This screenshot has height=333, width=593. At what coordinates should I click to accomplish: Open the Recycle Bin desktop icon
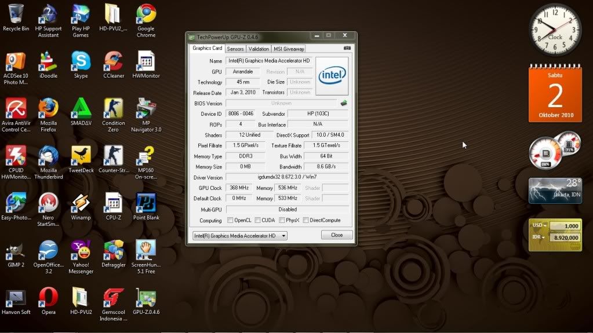click(16, 18)
